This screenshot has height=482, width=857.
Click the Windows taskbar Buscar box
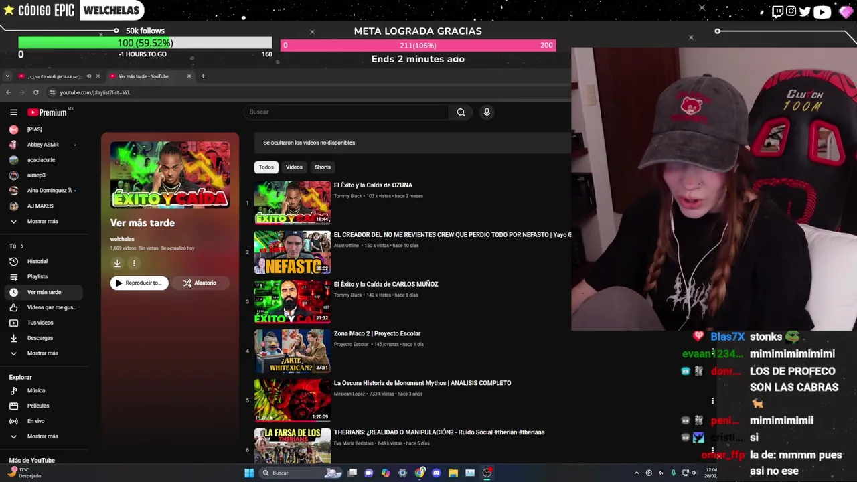pyautogui.click(x=301, y=473)
